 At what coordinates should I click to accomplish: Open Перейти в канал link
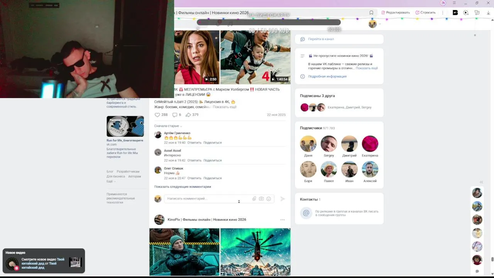click(321, 39)
